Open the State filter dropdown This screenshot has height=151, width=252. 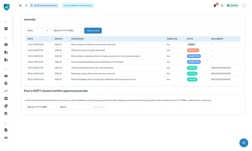click(38, 31)
